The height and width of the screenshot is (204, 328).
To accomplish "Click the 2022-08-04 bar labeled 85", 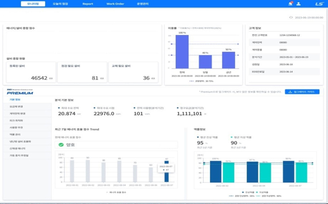I will (x=119, y=172).
